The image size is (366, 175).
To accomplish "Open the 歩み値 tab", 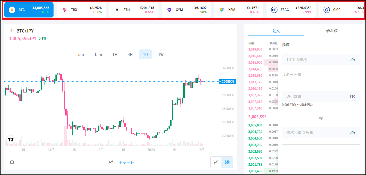I will pyautogui.click(x=332, y=31).
